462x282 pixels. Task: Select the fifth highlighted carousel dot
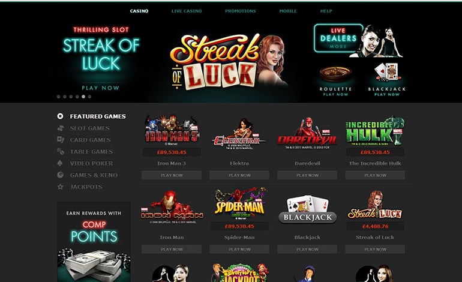[83, 97]
